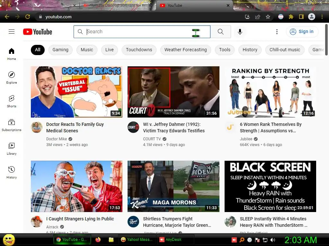Switch to the YouTube browser tab
The image size is (329, 246).
[194, 5]
